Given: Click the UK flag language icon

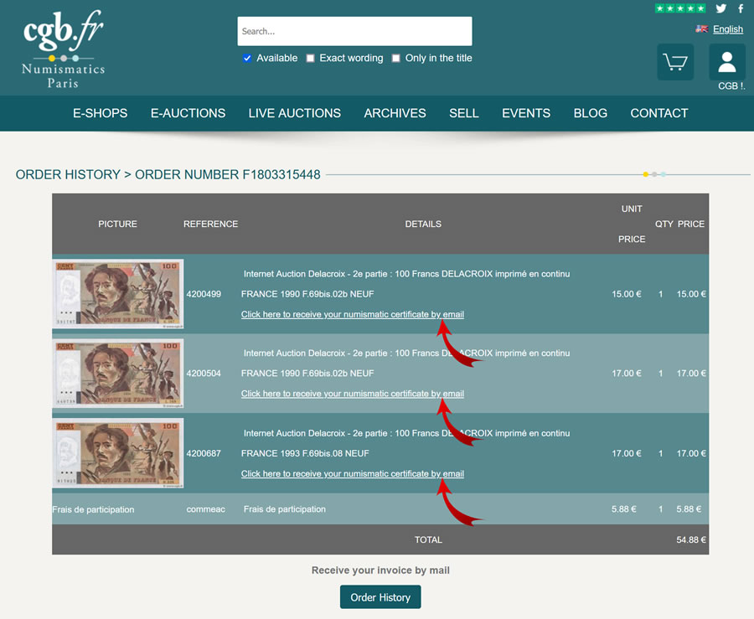Looking at the screenshot, I should 701,28.
